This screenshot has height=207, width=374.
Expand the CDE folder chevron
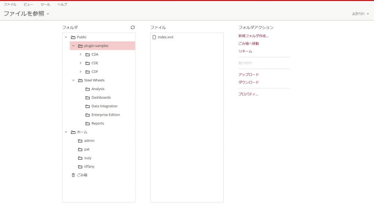coord(80,63)
